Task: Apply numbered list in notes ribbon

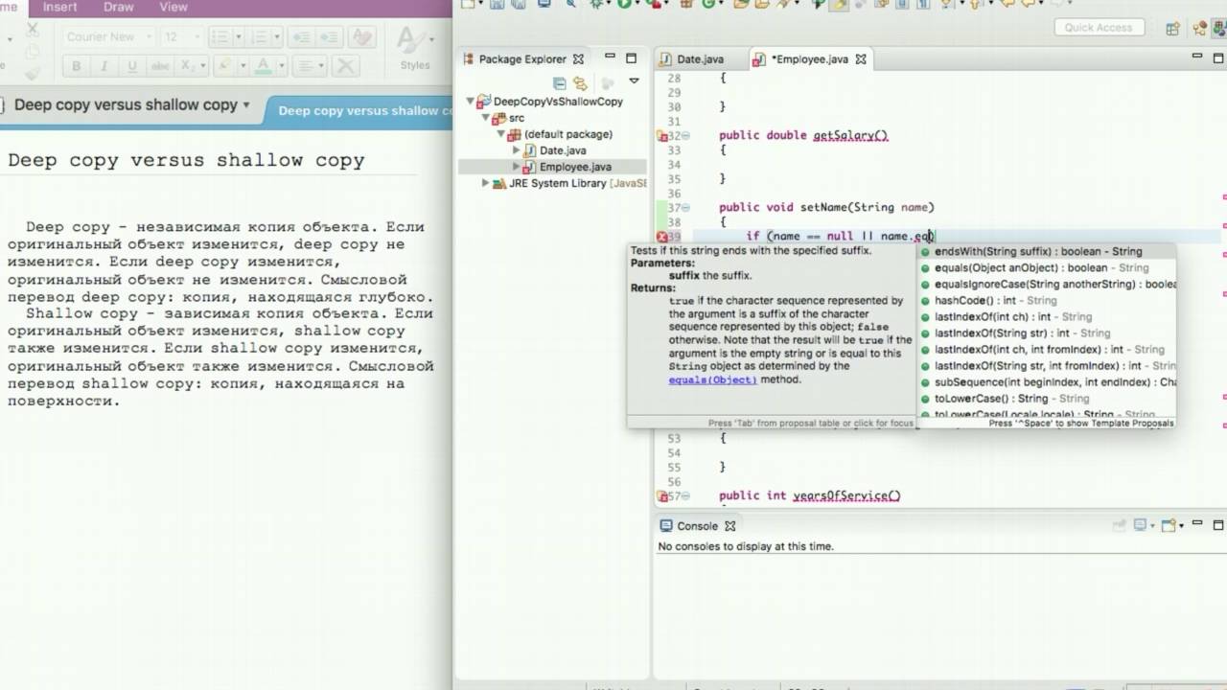Action: (x=260, y=37)
